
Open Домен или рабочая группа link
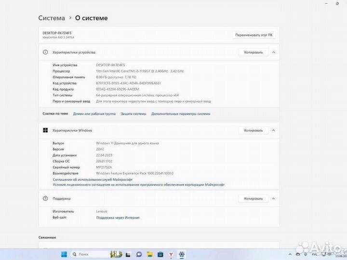[x=94, y=114]
